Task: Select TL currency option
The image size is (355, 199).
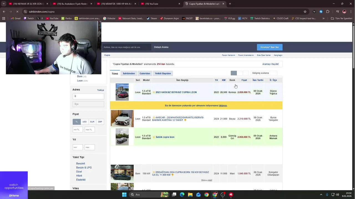Action: coord(77,122)
